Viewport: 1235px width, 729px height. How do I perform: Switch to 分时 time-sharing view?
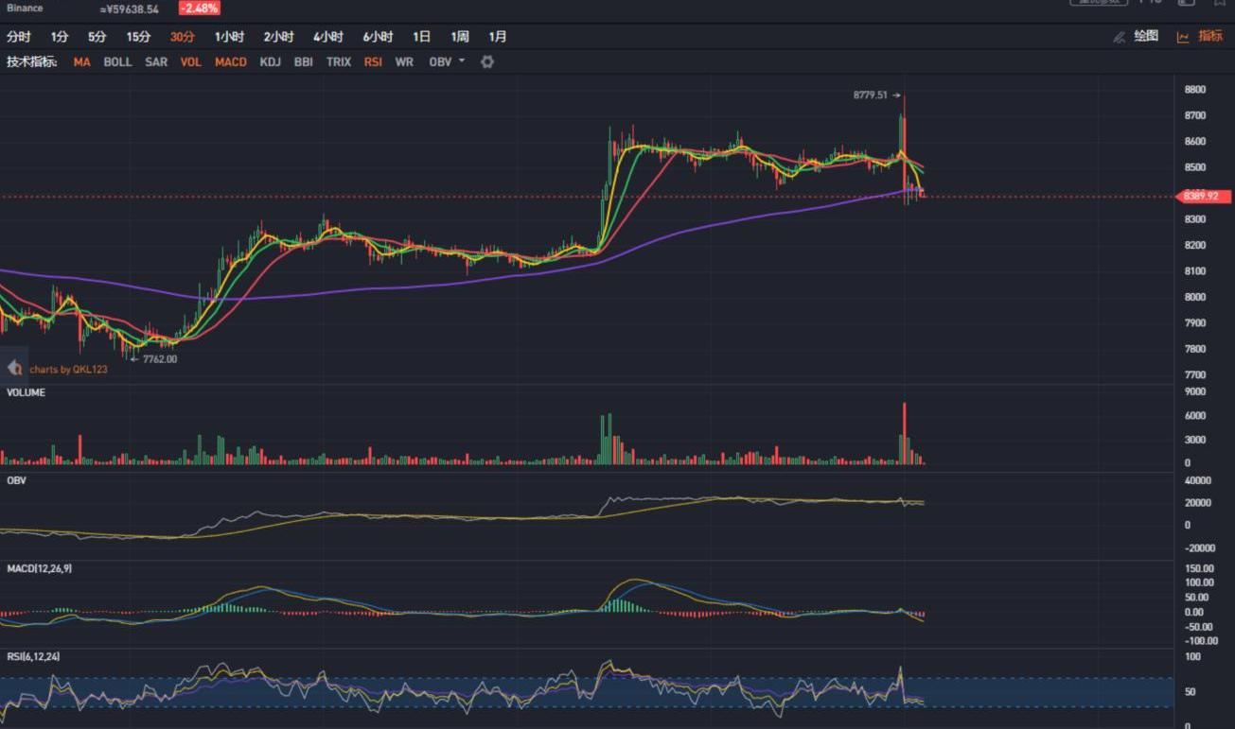[x=19, y=37]
